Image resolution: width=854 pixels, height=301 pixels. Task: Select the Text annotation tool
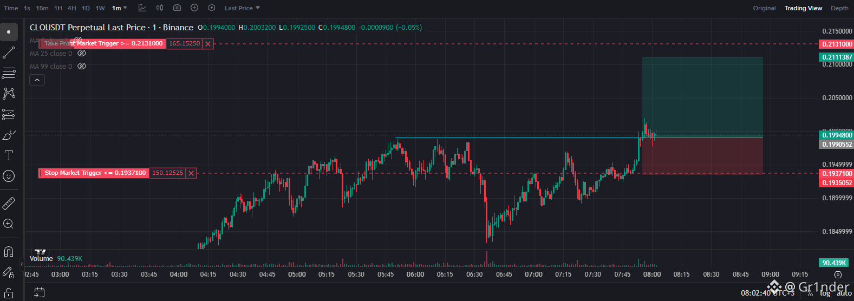click(x=9, y=155)
